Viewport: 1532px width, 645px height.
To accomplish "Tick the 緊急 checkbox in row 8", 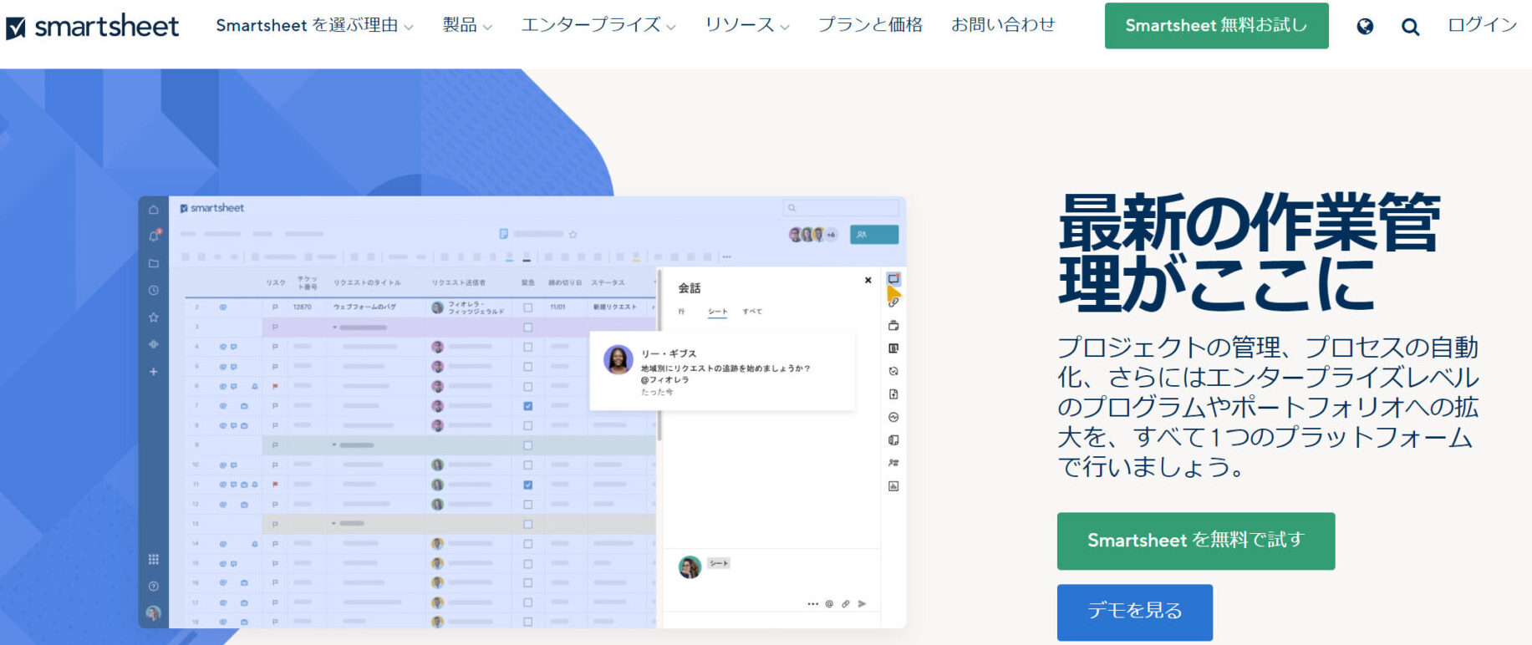I will [x=527, y=425].
